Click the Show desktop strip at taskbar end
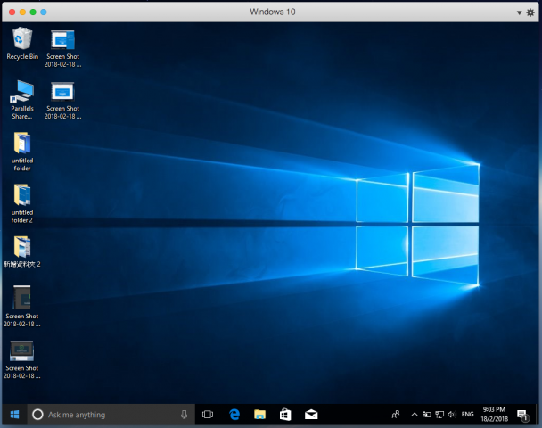The image size is (542, 428). (x=538, y=414)
